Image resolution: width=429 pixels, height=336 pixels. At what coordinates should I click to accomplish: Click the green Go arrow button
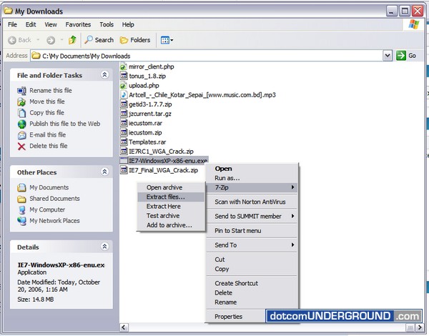tap(401, 56)
